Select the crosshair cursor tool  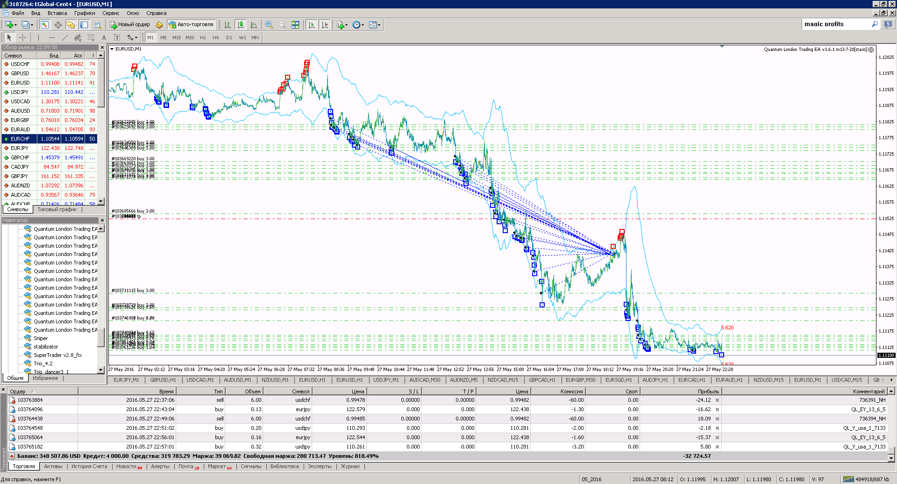22,37
